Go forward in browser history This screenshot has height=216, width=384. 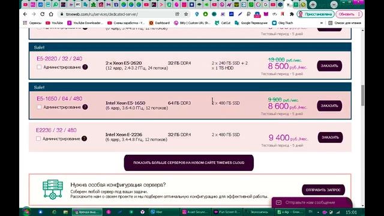[x=34, y=14]
